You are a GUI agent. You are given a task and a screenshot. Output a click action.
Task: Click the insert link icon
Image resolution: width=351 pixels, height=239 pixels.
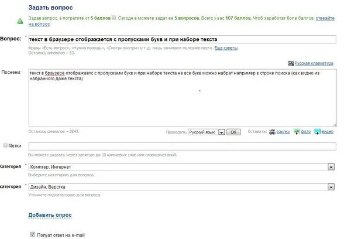(x=271, y=132)
